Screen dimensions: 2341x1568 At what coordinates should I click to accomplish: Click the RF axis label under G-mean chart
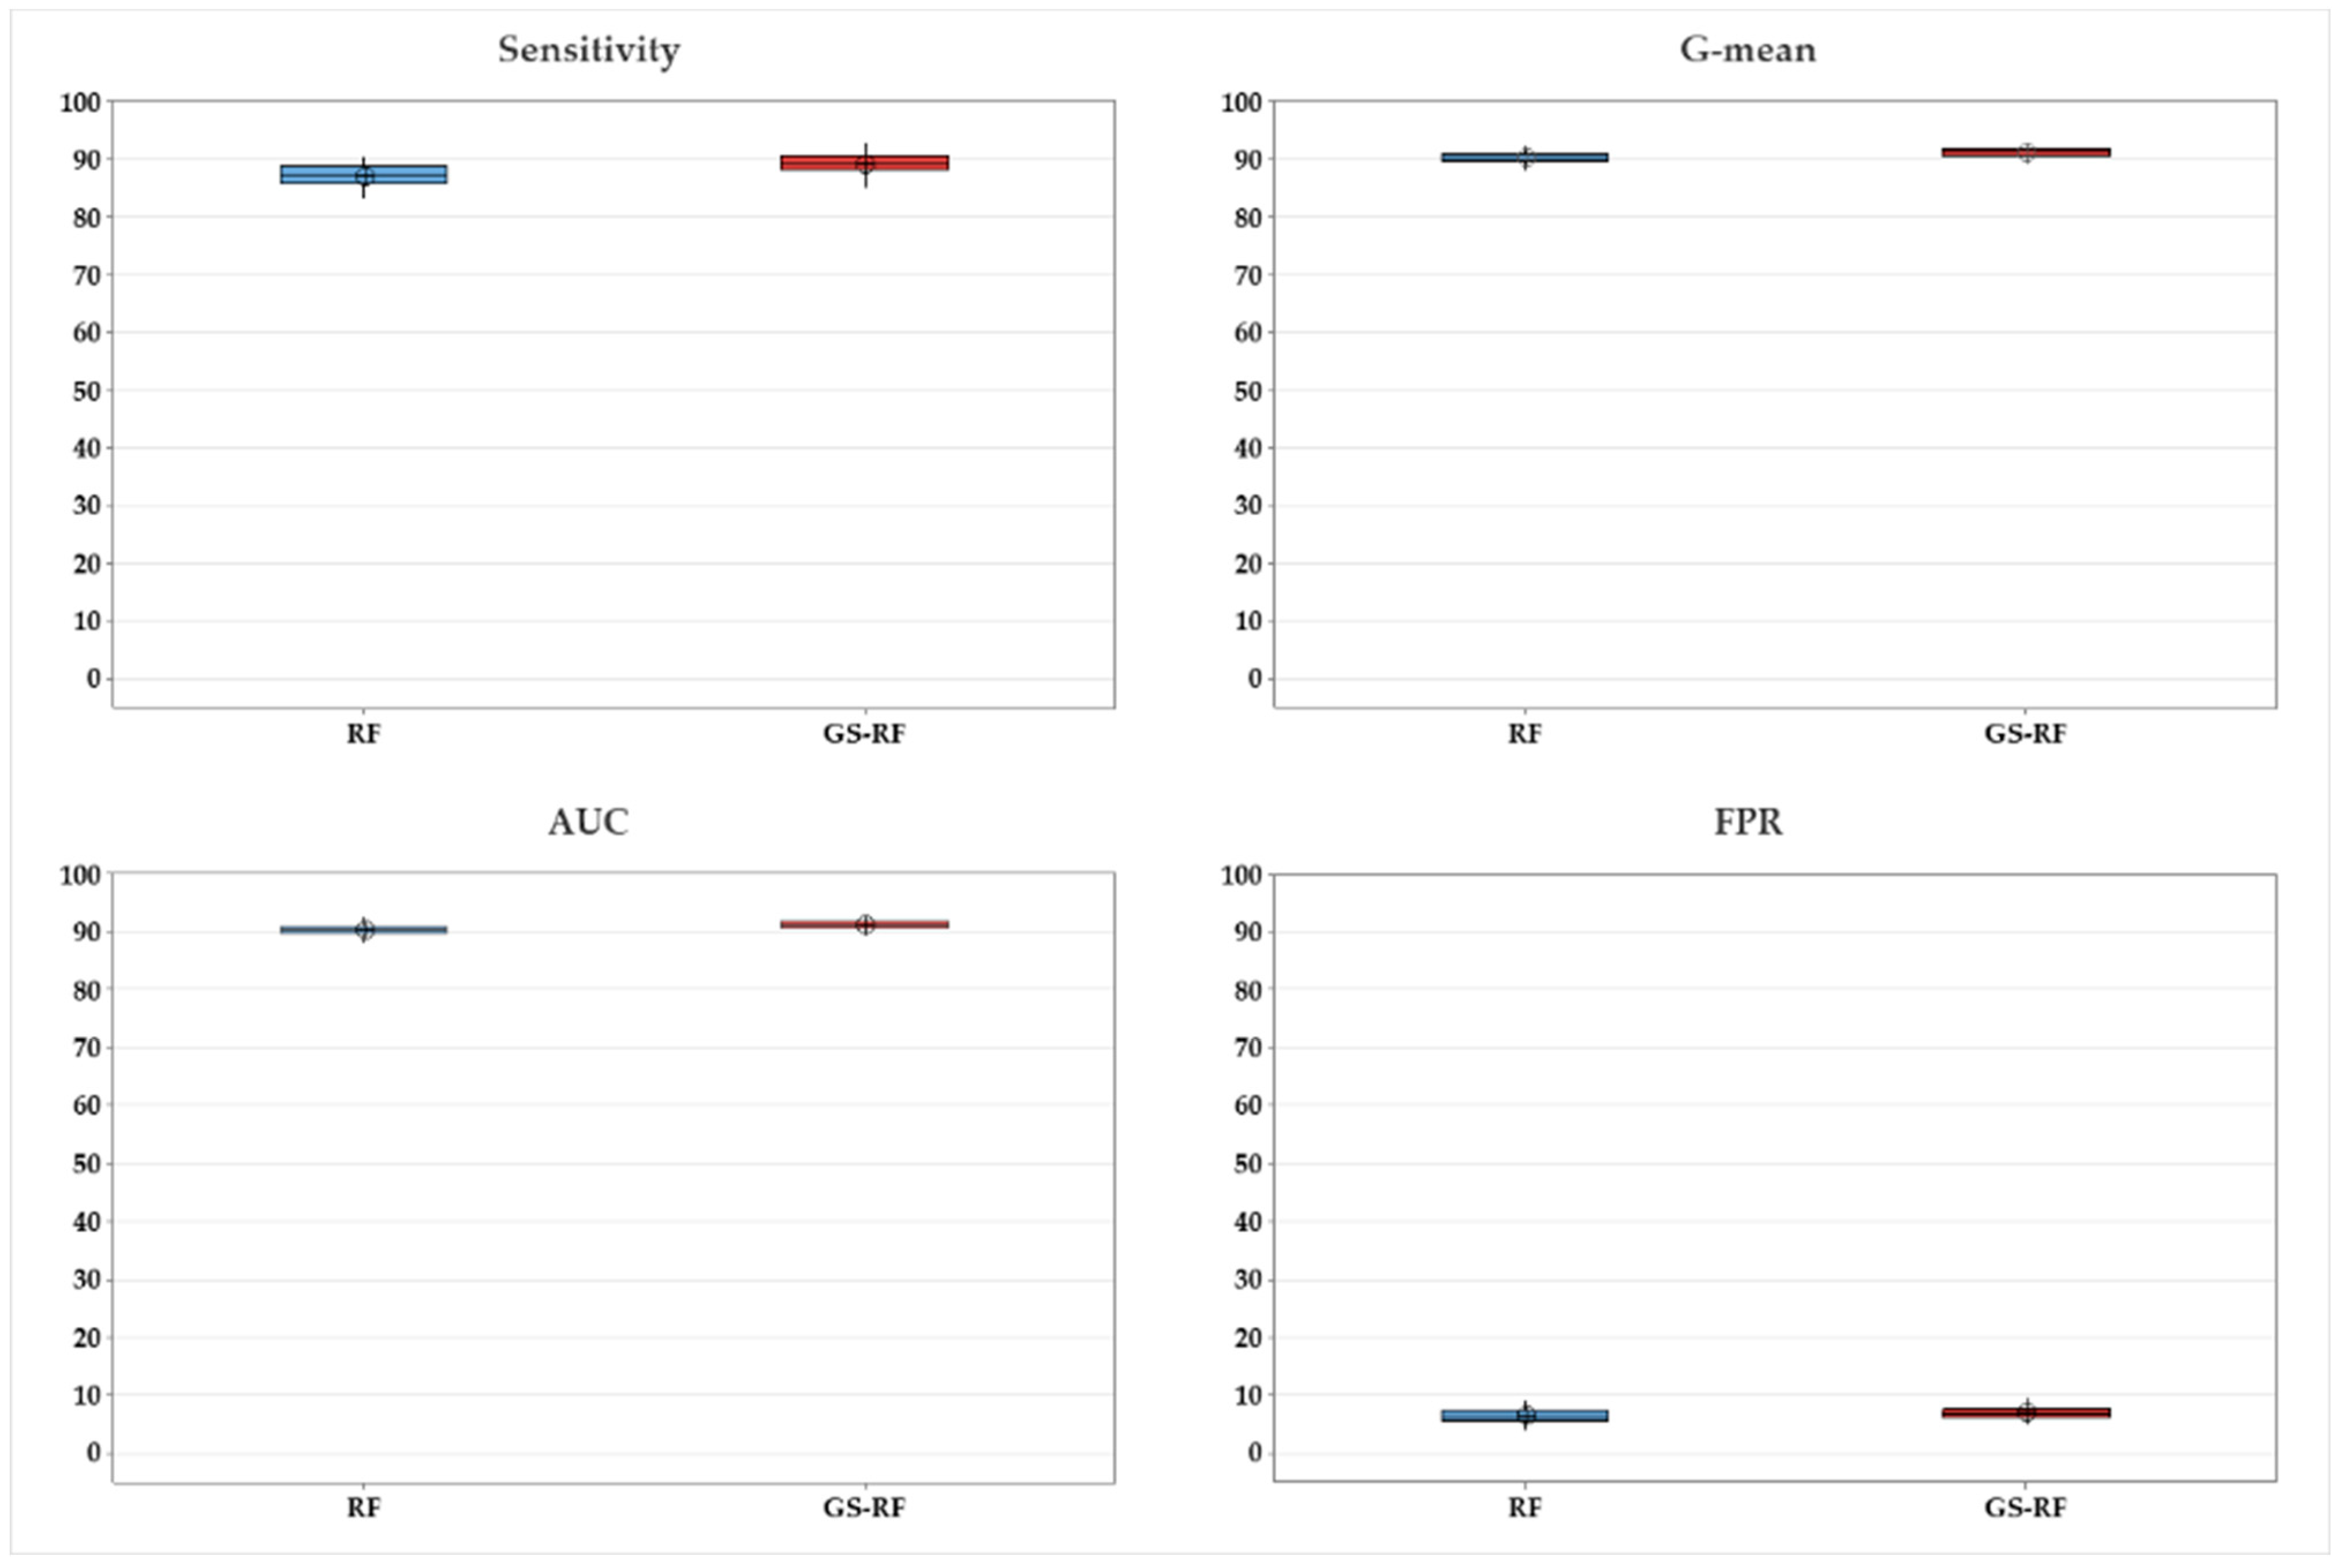click(x=1525, y=734)
